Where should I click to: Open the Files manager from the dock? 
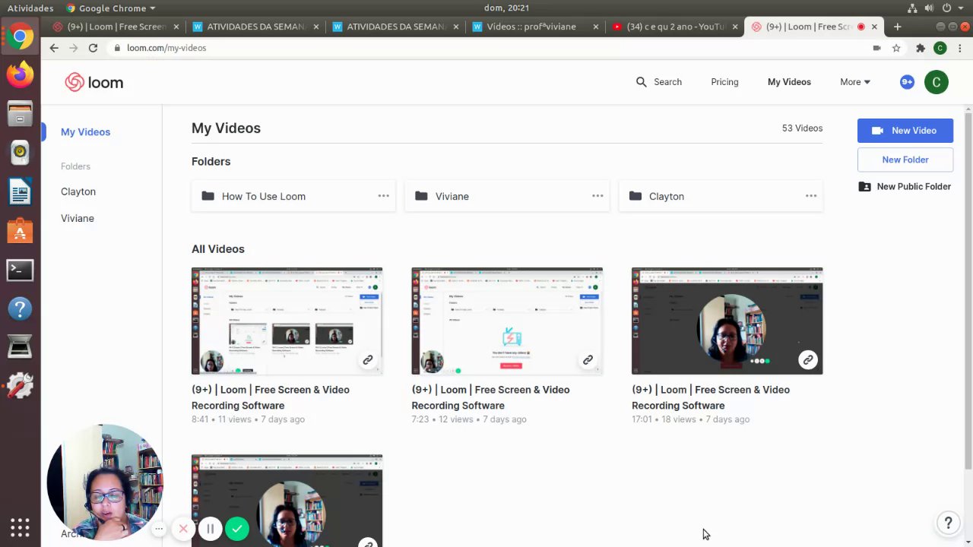click(x=20, y=113)
